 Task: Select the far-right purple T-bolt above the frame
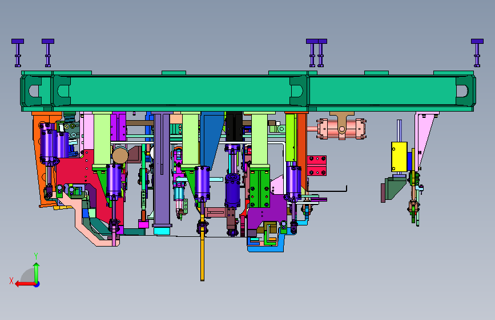click(x=477, y=53)
